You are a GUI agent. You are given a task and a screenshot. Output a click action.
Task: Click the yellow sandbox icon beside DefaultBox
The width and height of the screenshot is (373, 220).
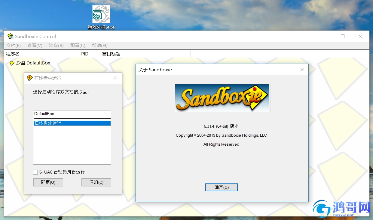[12, 63]
